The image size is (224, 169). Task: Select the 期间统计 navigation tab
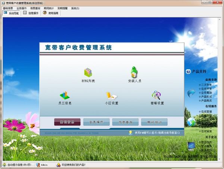(155, 122)
